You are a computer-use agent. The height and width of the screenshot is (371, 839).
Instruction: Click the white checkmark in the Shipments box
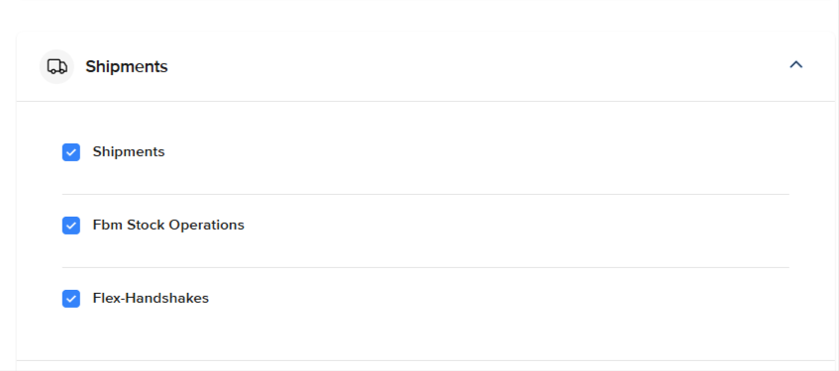click(71, 152)
